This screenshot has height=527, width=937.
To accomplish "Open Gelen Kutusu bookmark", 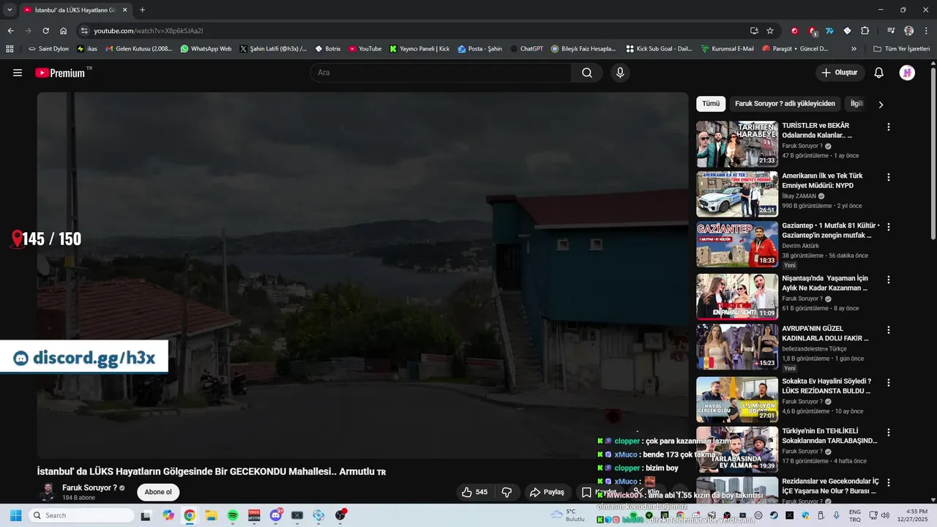I will [139, 49].
